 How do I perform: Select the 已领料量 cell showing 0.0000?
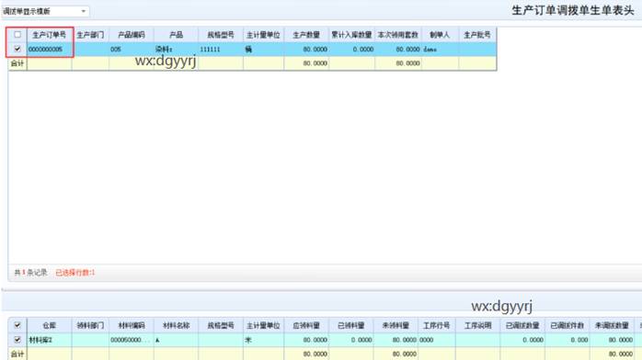click(350, 340)
